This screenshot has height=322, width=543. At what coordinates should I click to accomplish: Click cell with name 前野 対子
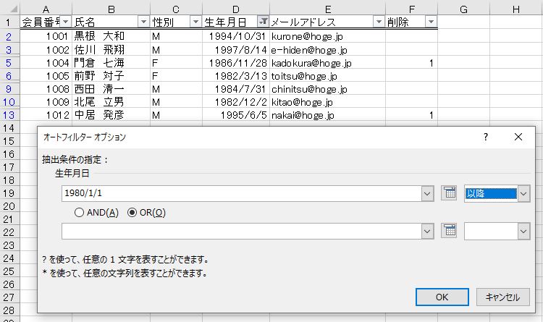click(111, 76)
